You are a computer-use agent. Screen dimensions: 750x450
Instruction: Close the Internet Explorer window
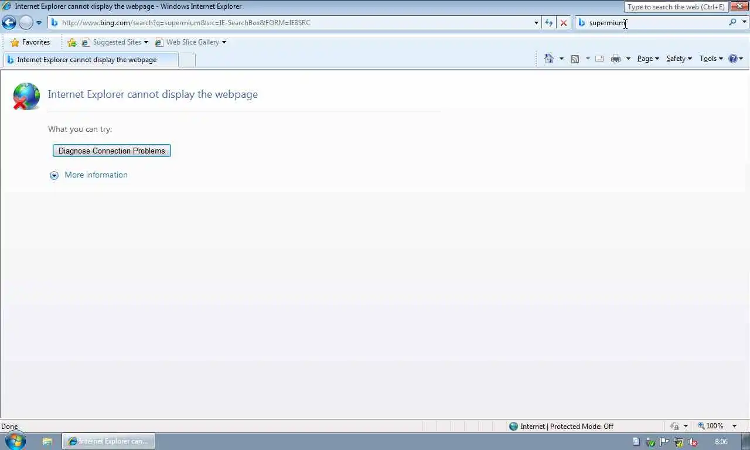point(739,6)
